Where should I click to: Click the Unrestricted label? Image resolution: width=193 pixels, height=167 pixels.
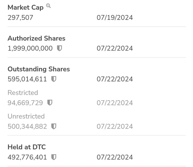[x=26, y=116]
